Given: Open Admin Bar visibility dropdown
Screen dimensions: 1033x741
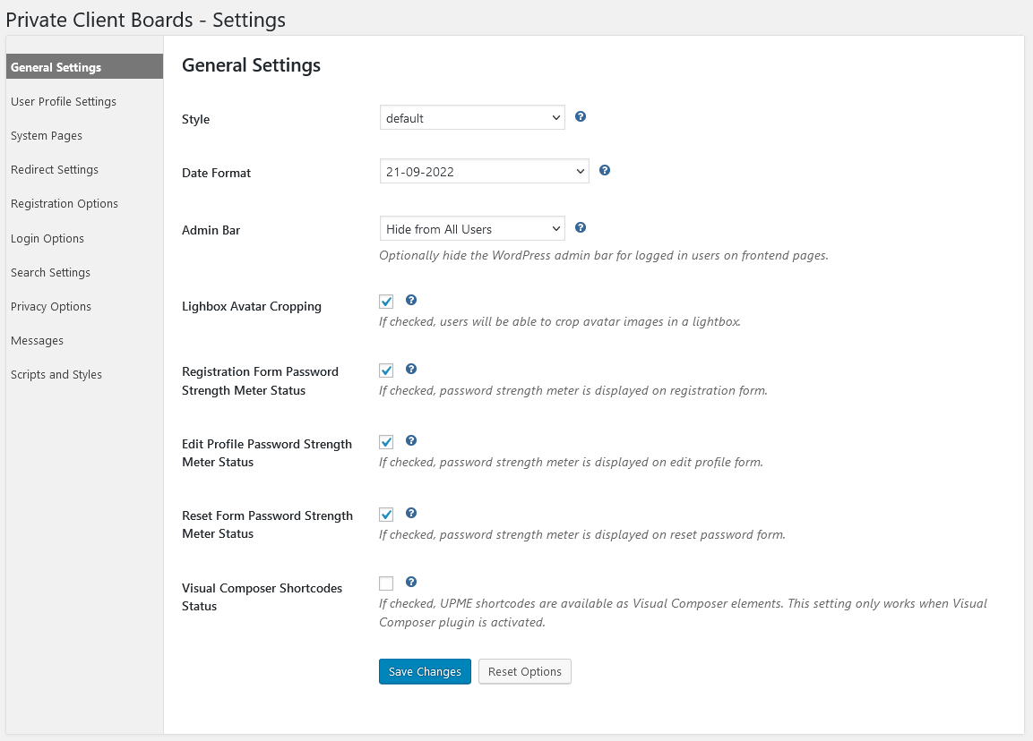Looking at the screenshot, I should tap(472, 229).
